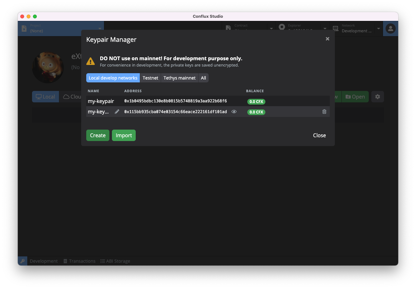Click the Explorer icon in the top bar

coord(282,27)
